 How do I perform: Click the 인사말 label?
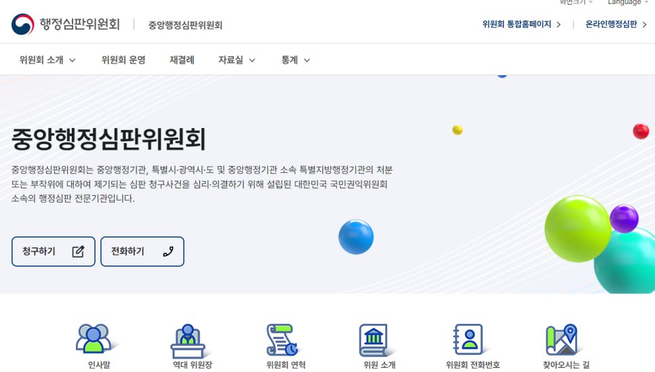tap(99, 365)
